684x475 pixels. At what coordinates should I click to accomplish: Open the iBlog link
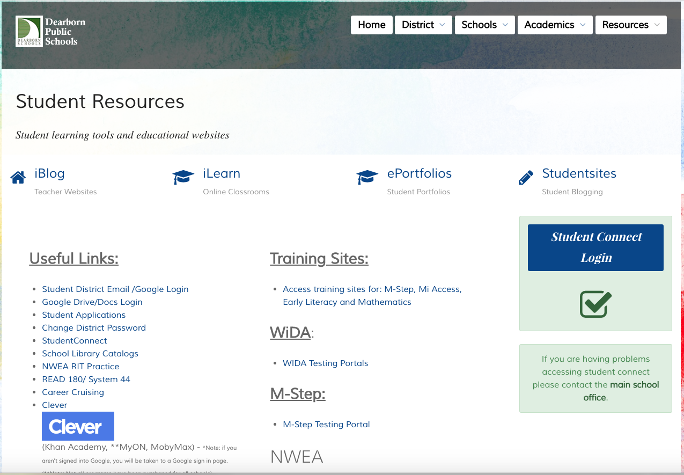coord(49,173)
